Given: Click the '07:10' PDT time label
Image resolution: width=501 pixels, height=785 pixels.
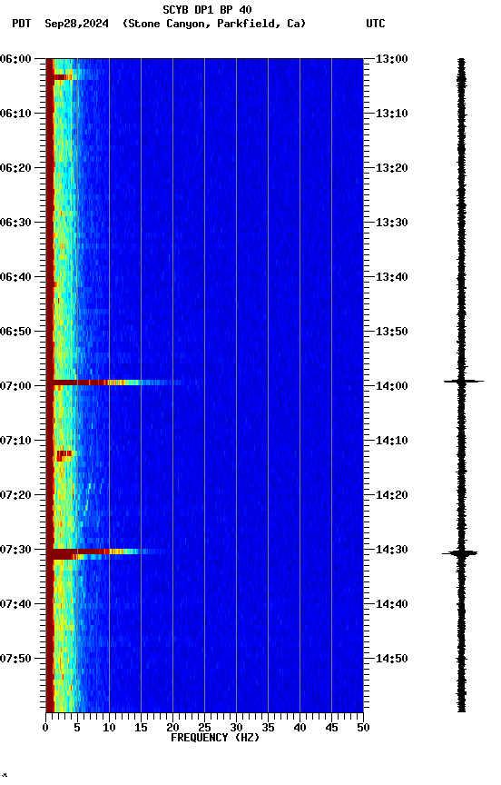Looking at the screenshot, I should point(15,441).
